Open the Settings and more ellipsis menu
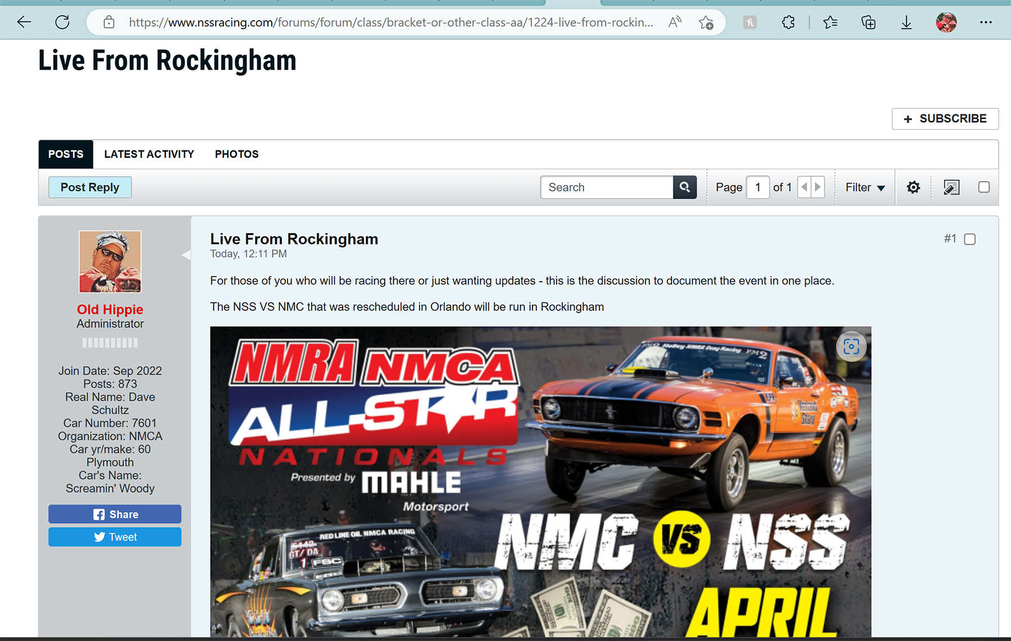Viewport: 1011px width, 641px height. pyautogui.click(x=986, y=22)
